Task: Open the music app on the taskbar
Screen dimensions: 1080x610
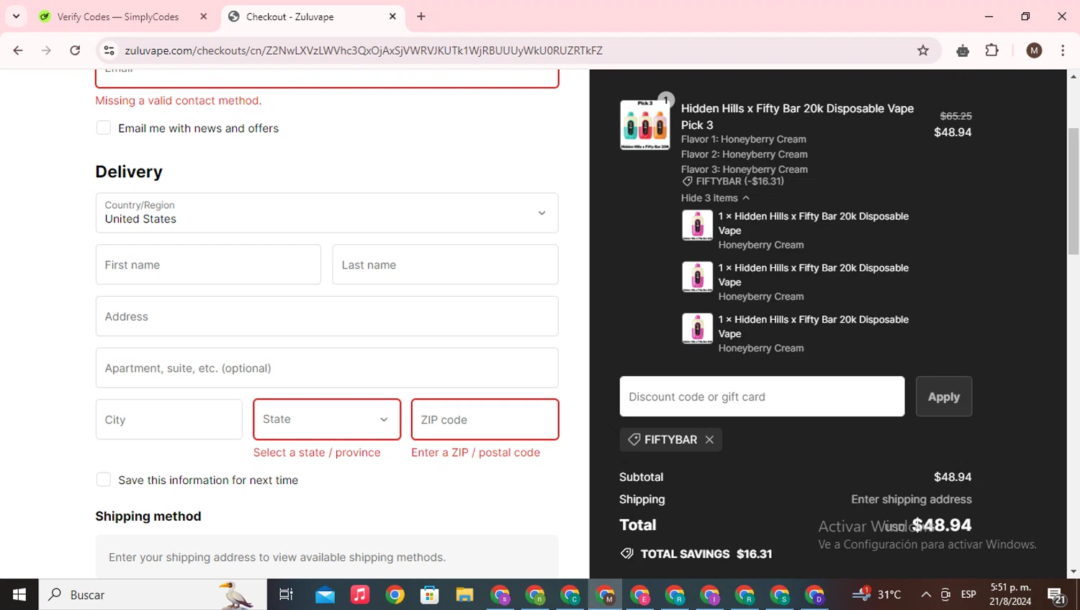Action: (359, 594)
